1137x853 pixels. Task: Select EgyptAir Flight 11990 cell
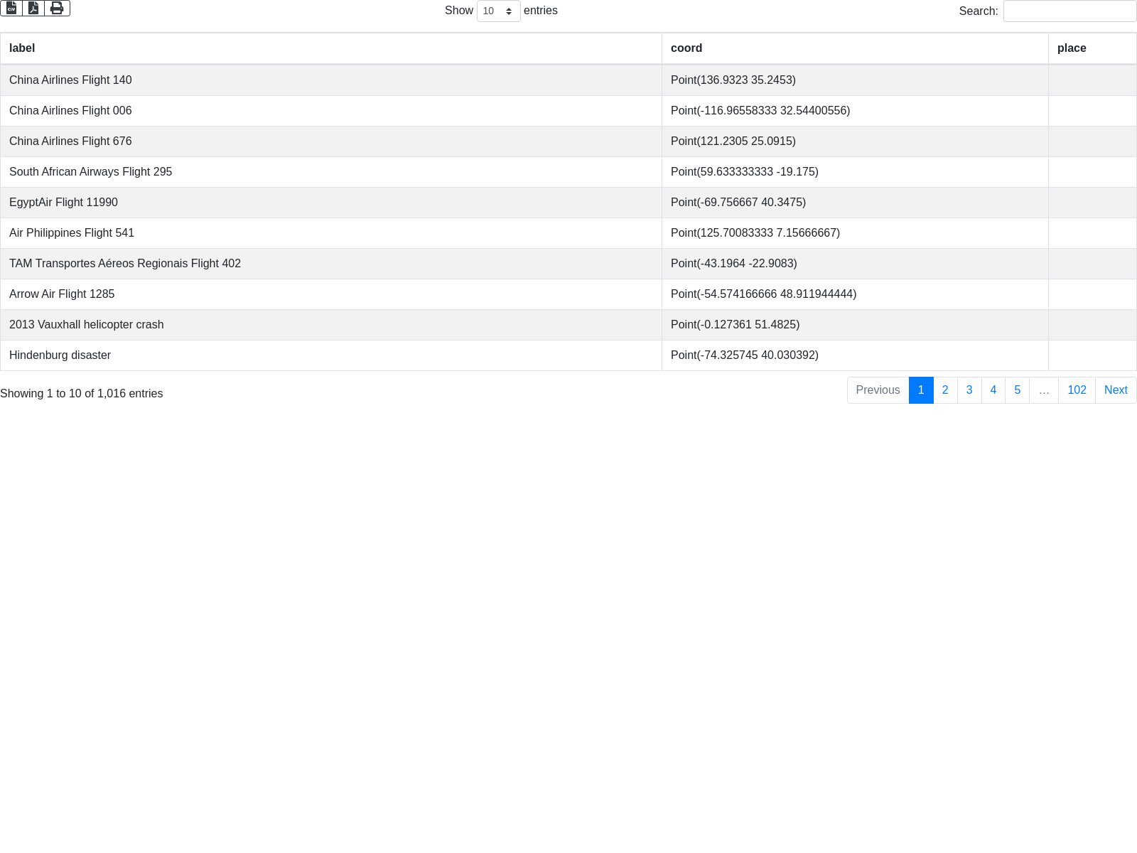pos(331,203)
